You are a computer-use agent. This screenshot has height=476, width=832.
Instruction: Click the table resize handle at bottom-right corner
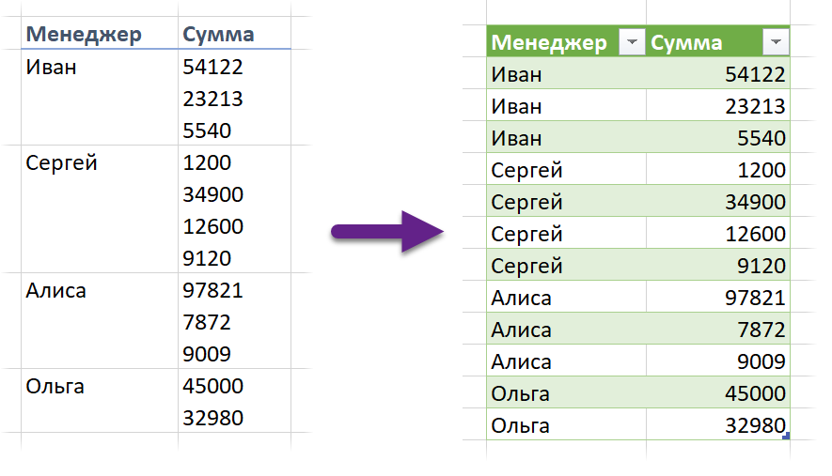tap(785, 435)
